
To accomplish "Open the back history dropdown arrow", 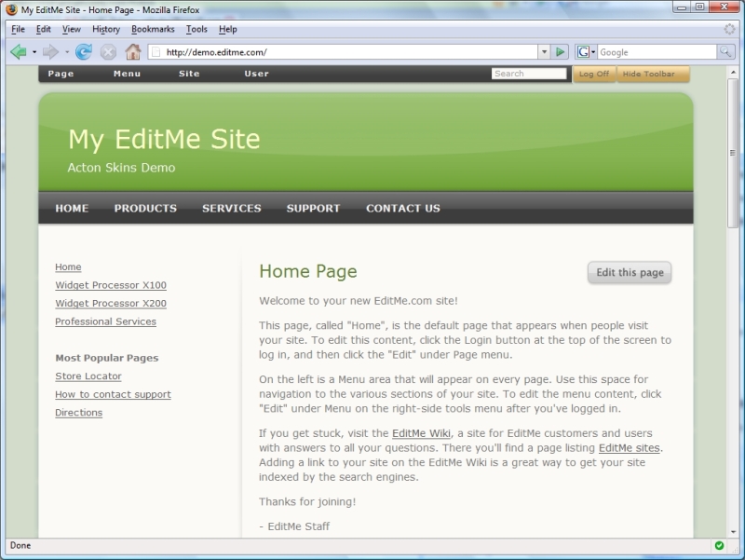I will [x=34, y=52].
